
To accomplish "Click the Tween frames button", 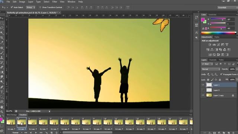I will point(46,133).
